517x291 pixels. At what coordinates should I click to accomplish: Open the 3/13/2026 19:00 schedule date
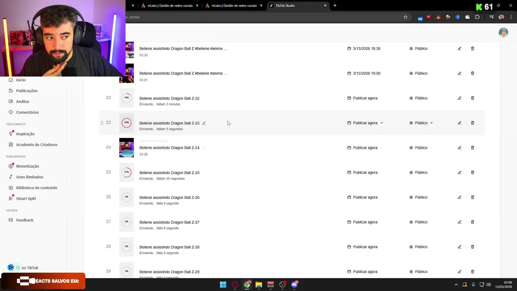point(364,73)
